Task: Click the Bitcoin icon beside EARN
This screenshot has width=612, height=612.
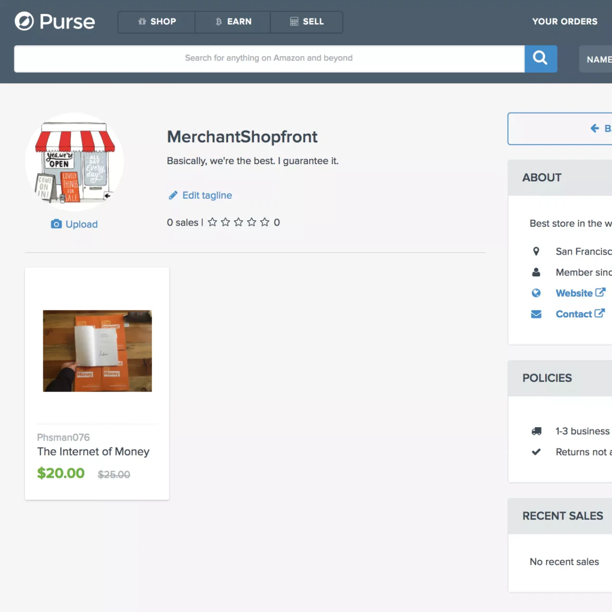Action: click(218, 21)
